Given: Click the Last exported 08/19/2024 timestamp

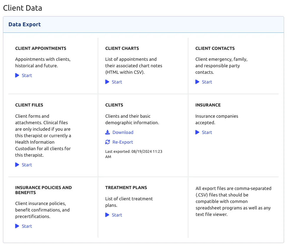Looking at the screenshot, I should [x=134, y=154].
